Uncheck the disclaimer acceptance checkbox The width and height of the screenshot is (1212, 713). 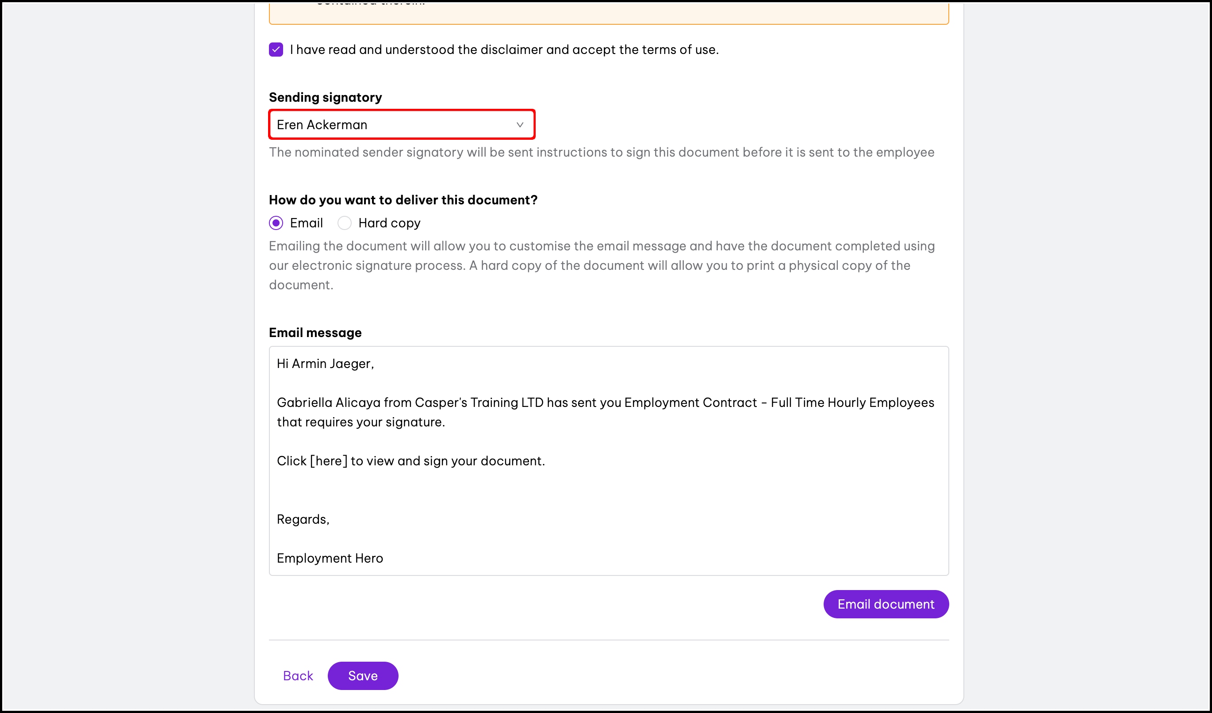click(276, 50)
